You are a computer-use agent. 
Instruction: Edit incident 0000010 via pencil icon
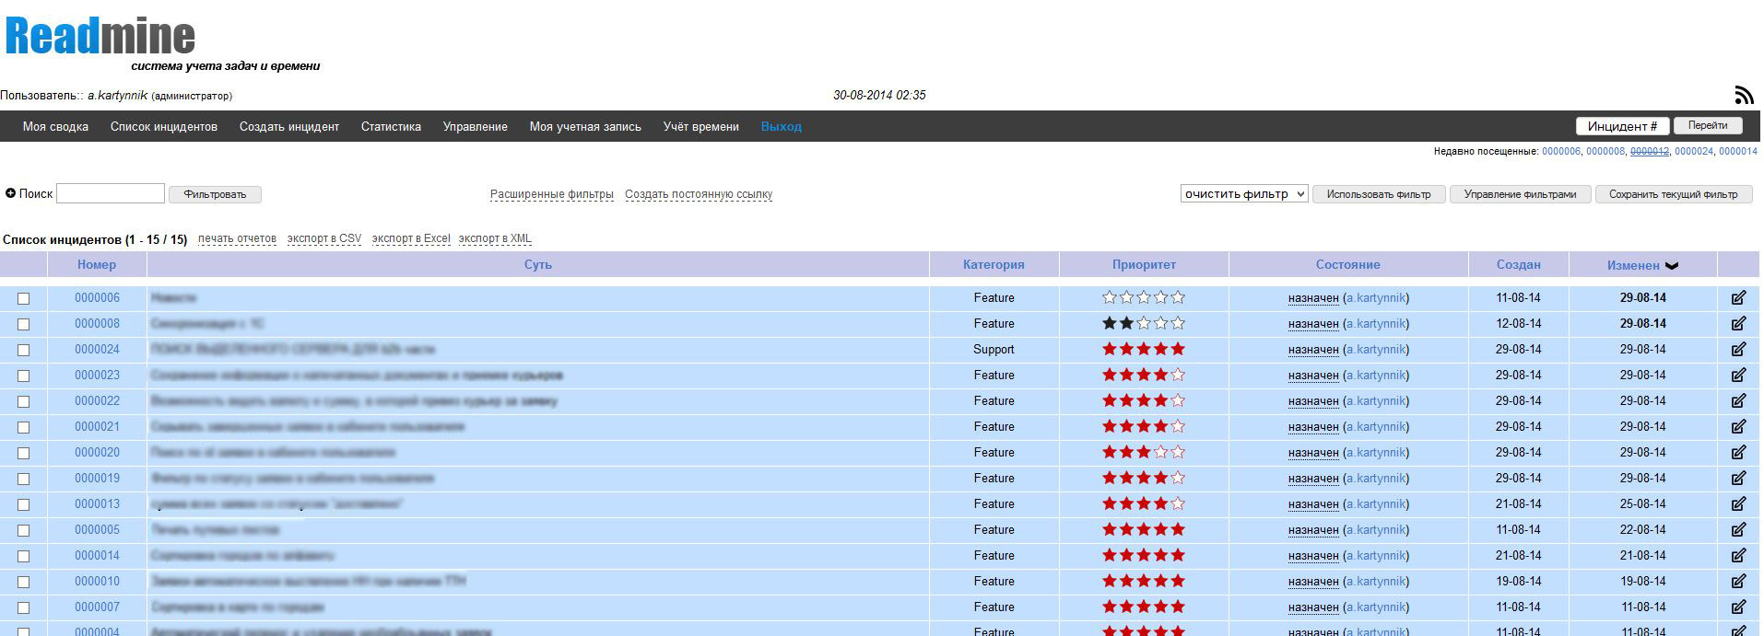[1738, 582]
